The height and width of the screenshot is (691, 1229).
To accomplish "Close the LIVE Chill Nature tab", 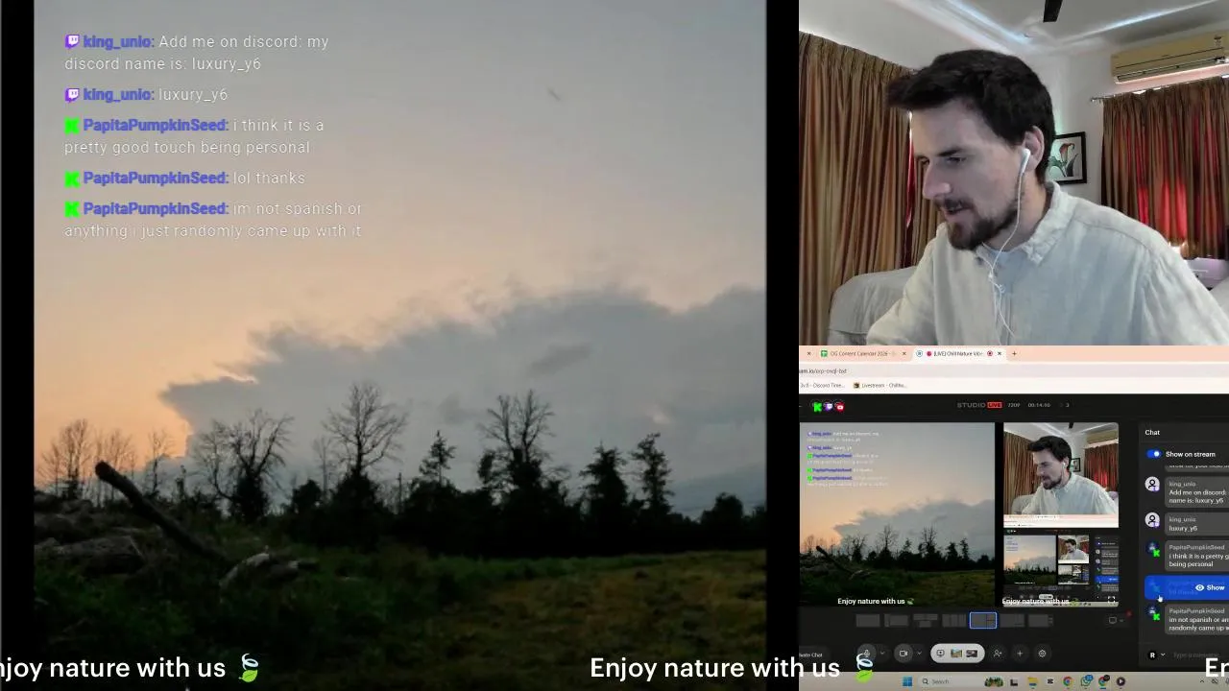I will pyautogui.click(x=1000, y=353).
